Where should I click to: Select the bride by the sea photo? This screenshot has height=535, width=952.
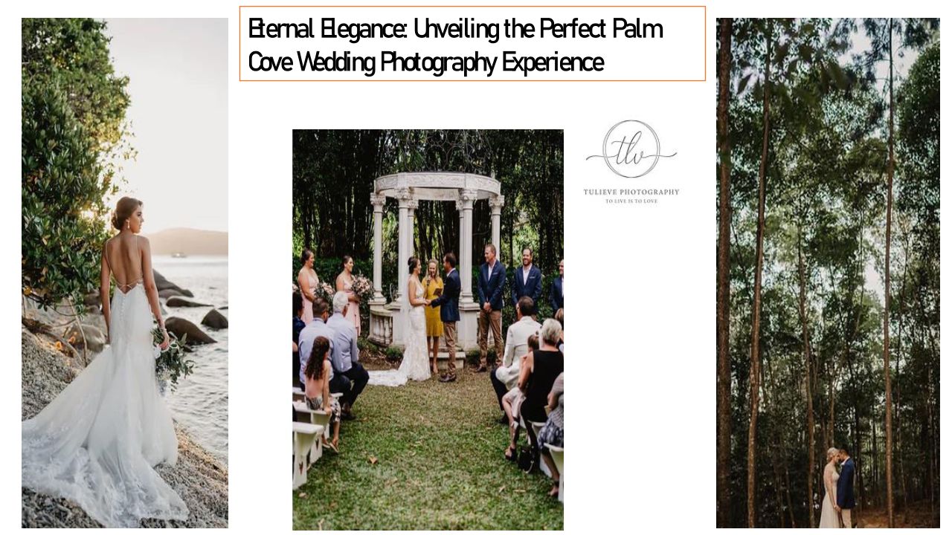125,273
